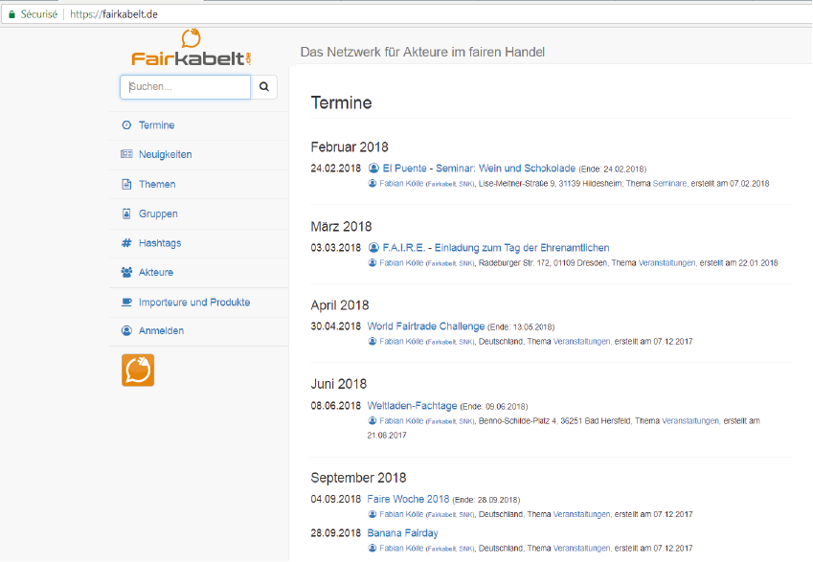Viewport: 813px width, 562px height.
Task: Click the document icon beside Themen
Action: click(126, 184)
